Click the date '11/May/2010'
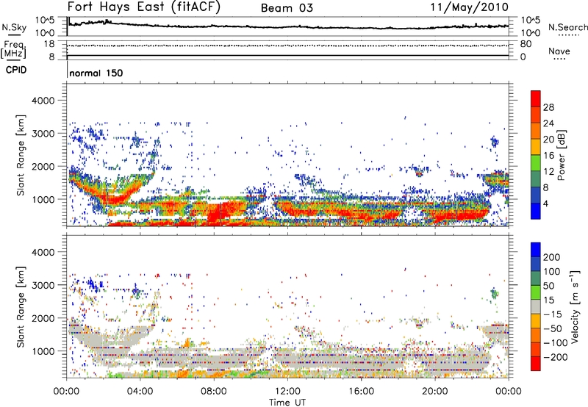 469,7
